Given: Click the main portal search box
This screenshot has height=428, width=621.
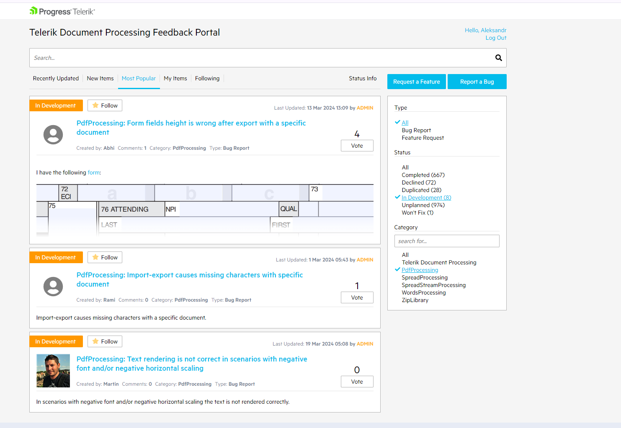Looking at the screenshot, I should tap(260, 58).
